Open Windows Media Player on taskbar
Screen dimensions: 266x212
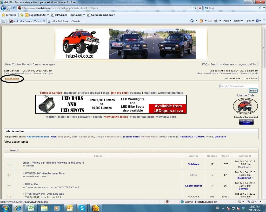click(x=57, y=208)
